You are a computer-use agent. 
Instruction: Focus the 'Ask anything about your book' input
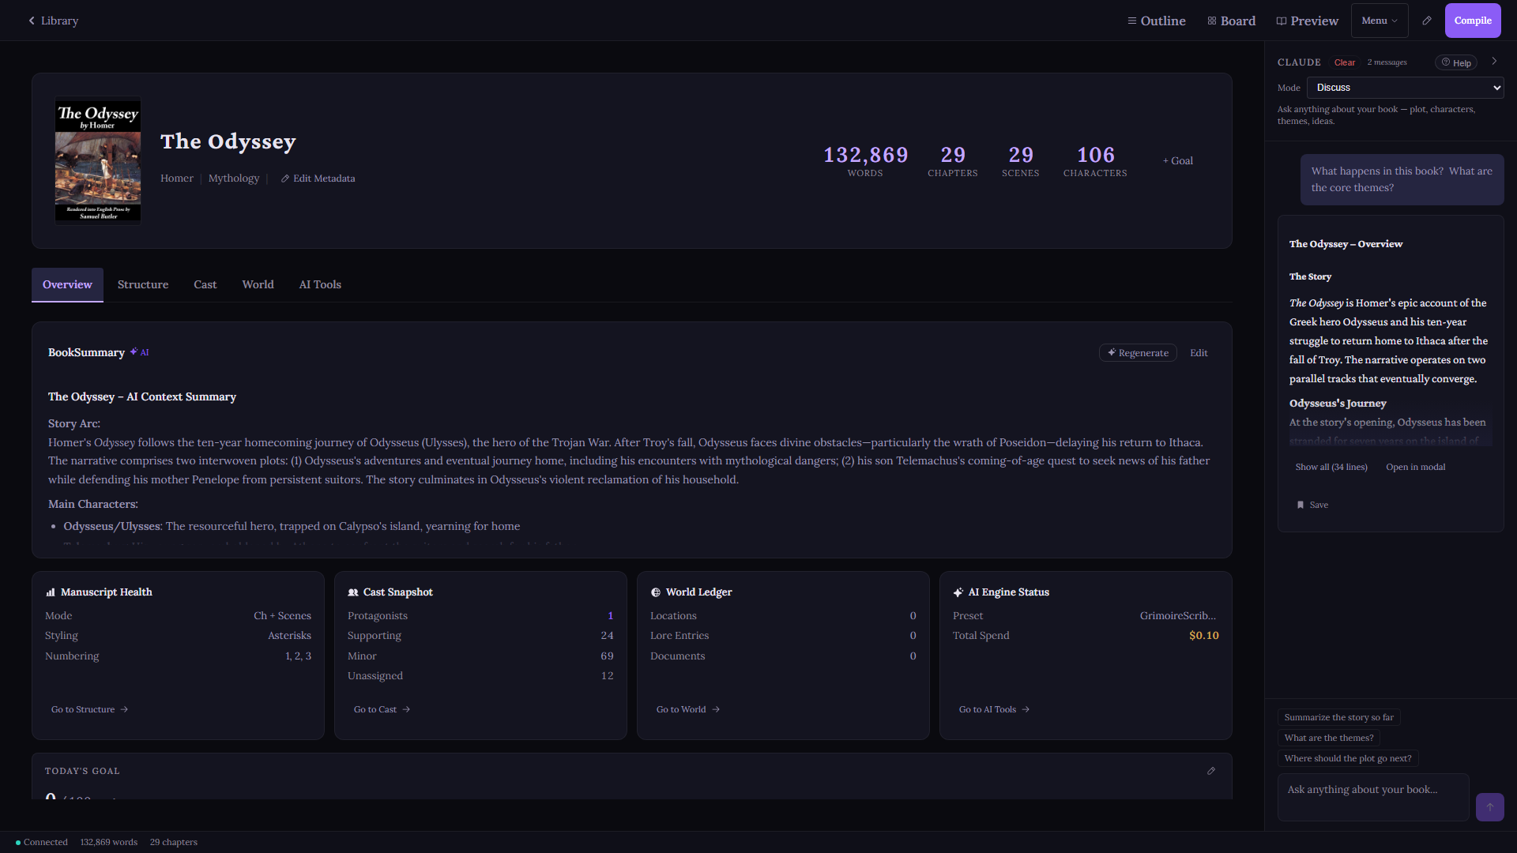pyautogui.click(x=1372, y=797)
